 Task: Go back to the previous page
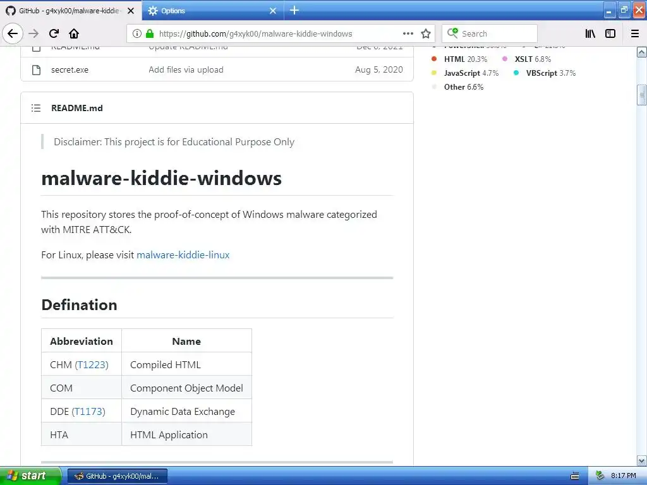pyautogui.click(x=13, y=33)
